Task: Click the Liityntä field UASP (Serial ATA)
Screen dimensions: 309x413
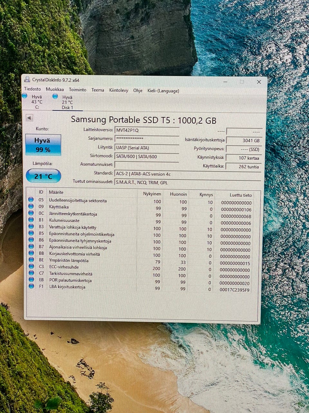Action: 147,148
